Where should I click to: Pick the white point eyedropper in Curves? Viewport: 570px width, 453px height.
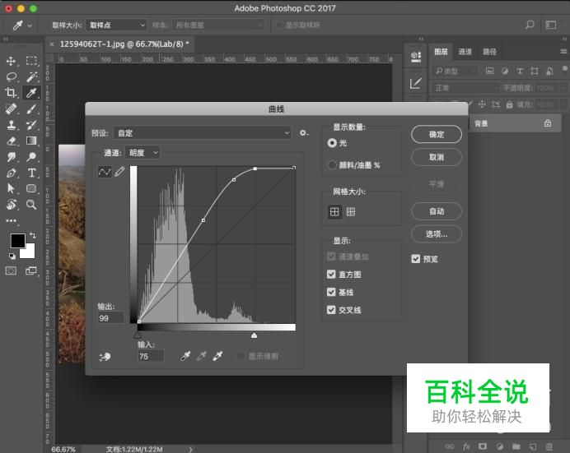(217, 356)
